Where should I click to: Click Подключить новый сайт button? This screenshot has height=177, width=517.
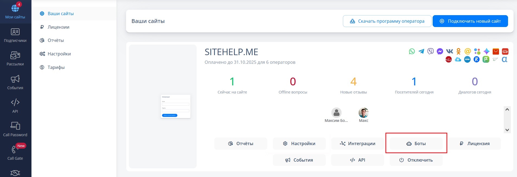tap(470, 21)
